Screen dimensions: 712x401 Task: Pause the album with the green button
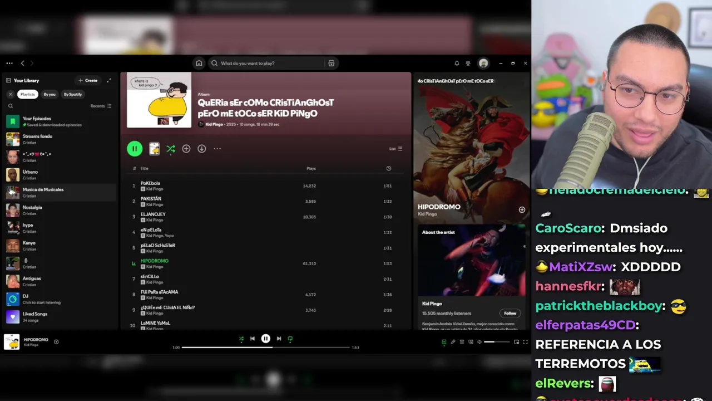click(x=135, y=149)
